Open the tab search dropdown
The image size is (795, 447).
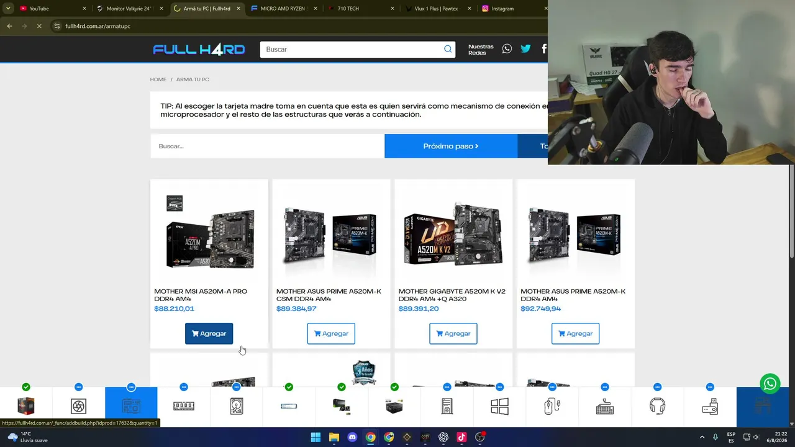(x=7, y=9)
